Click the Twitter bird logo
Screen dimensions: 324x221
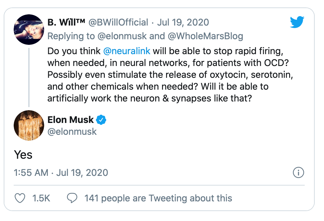(x=297, y=22)
